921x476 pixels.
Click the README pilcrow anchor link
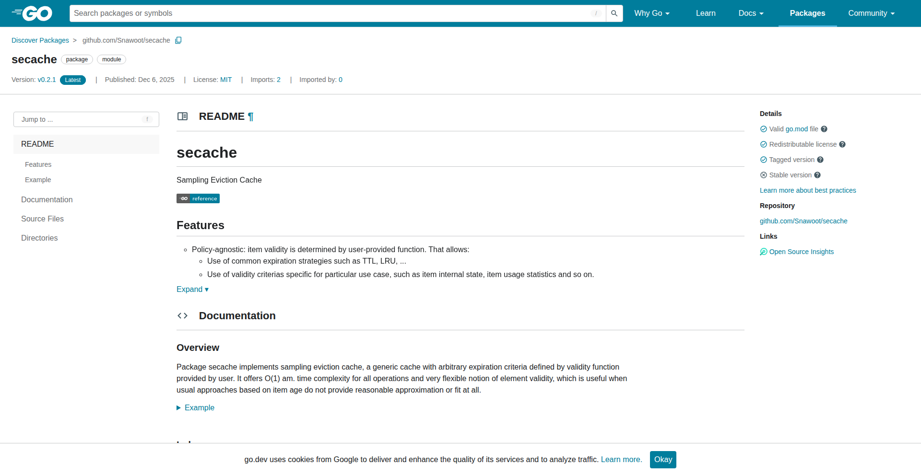pos(250,116)
